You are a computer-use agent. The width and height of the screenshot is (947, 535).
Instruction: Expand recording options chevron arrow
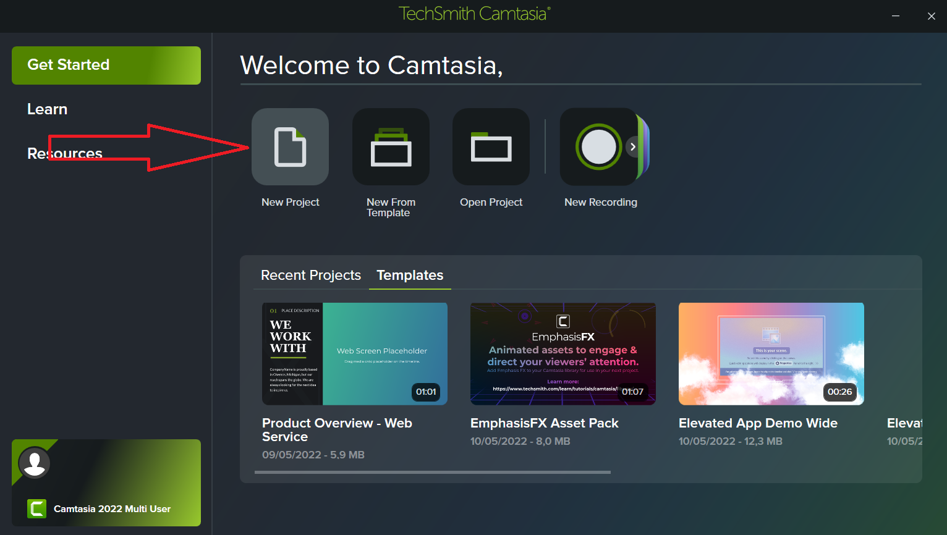click(633, 147)
